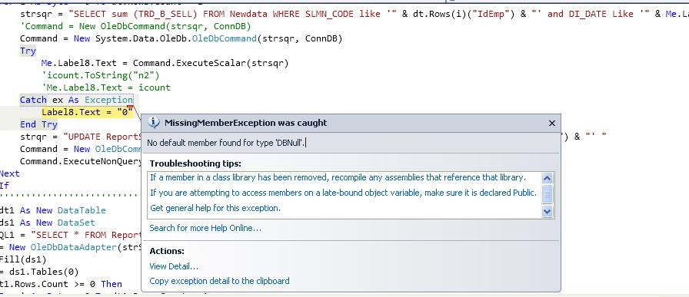Open Get general help for this exception
Screen dimensions: 689x297
point(215,208)
